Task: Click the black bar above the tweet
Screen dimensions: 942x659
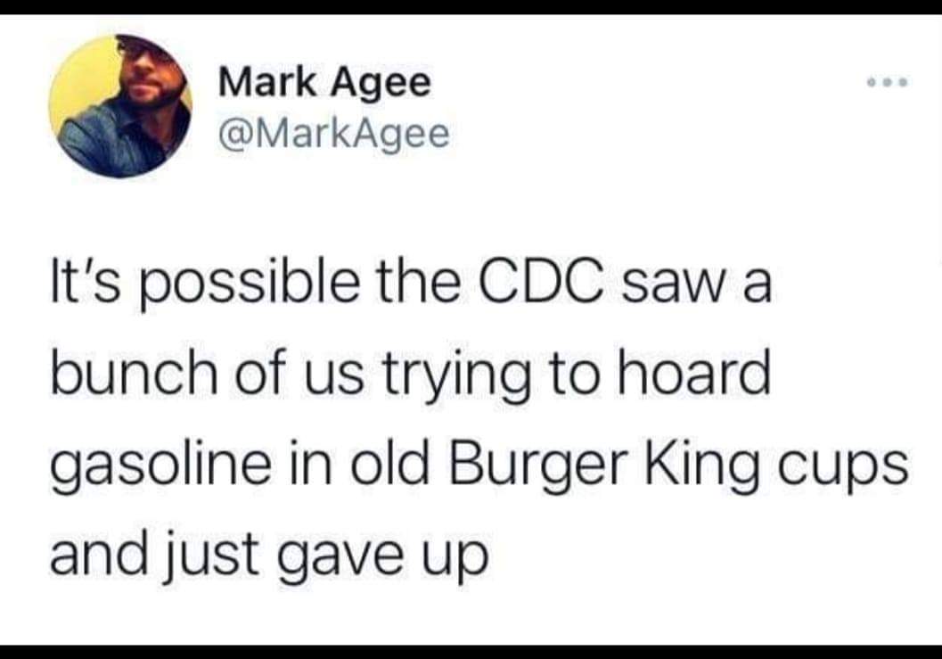Action: tap(471, 6)
